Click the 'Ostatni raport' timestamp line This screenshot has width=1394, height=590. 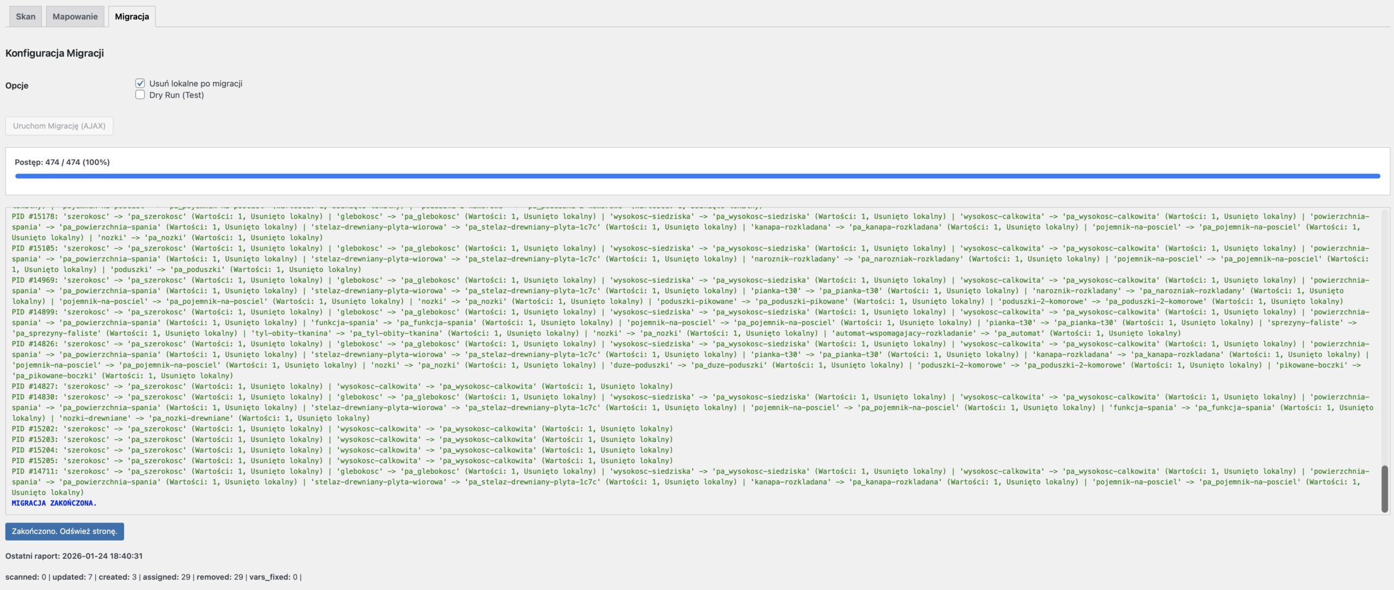pos(74,556)
